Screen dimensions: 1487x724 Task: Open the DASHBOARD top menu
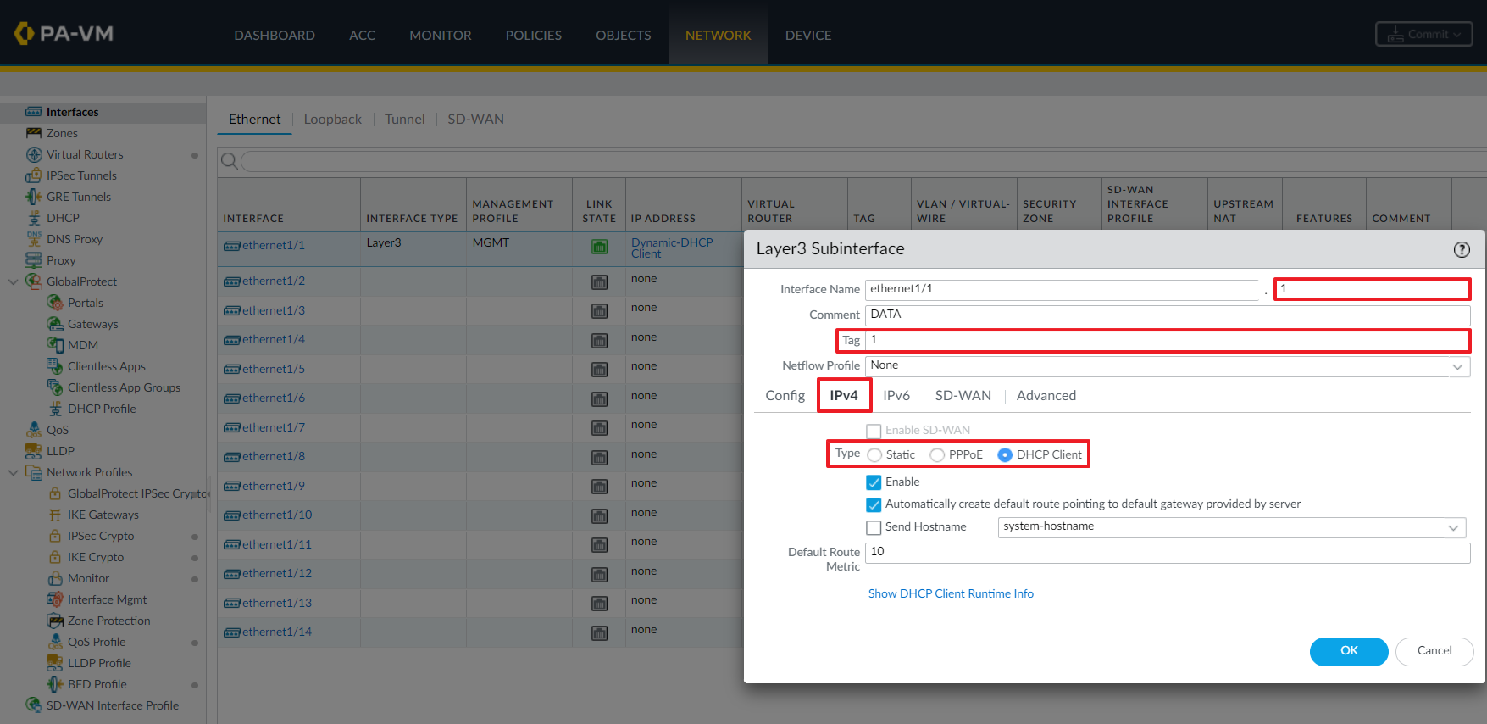(274, 35)
